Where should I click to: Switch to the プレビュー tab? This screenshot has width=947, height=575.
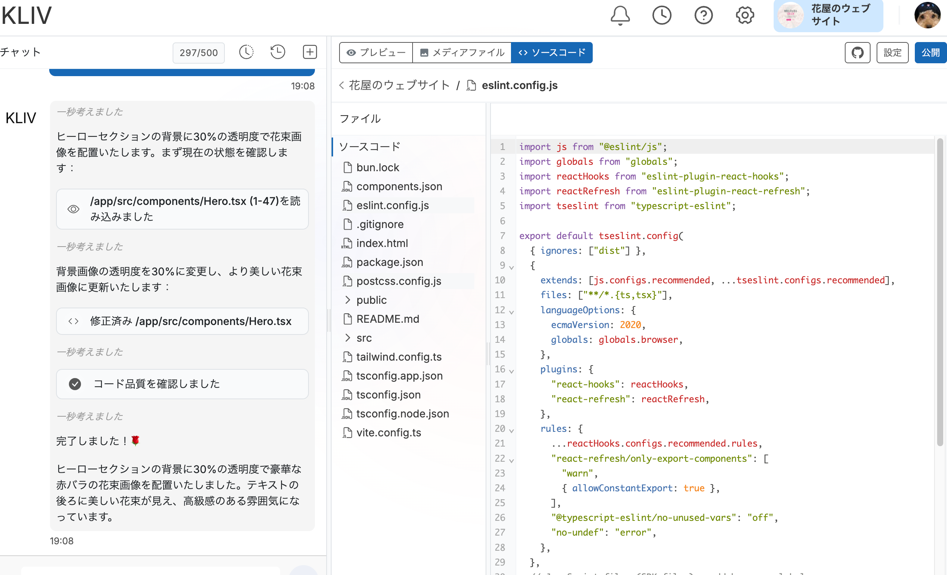click(x=376, y=52)
